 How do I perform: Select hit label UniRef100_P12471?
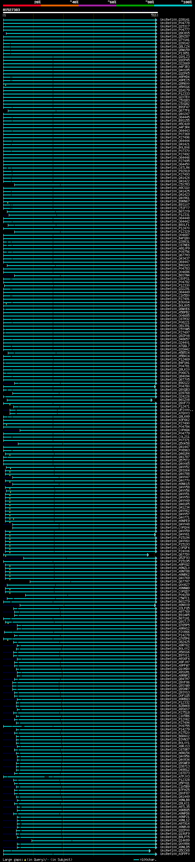(175, 406)
